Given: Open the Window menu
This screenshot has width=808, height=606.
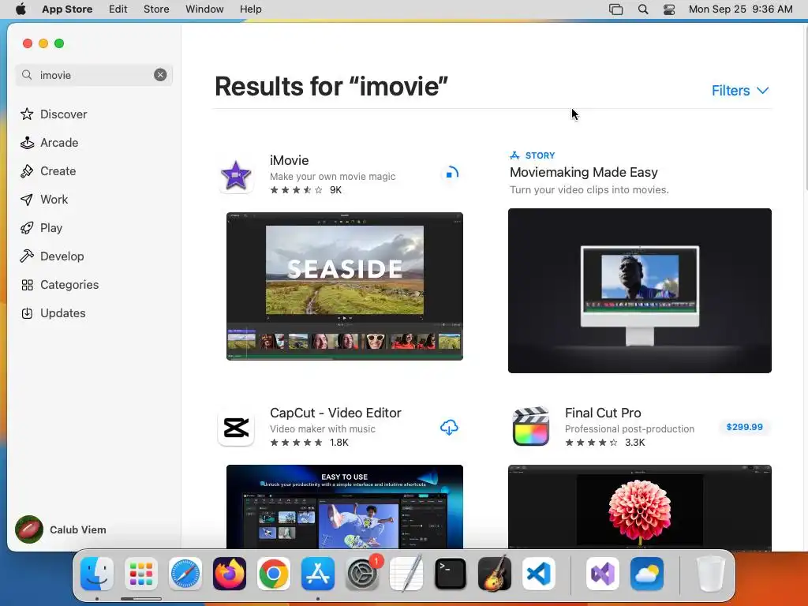Looking at the screenshot, I should (x=204, y=9).
